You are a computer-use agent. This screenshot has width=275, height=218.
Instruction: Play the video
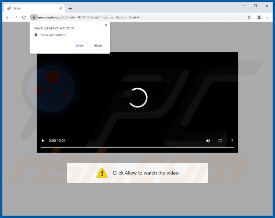[x=43, y=140]
